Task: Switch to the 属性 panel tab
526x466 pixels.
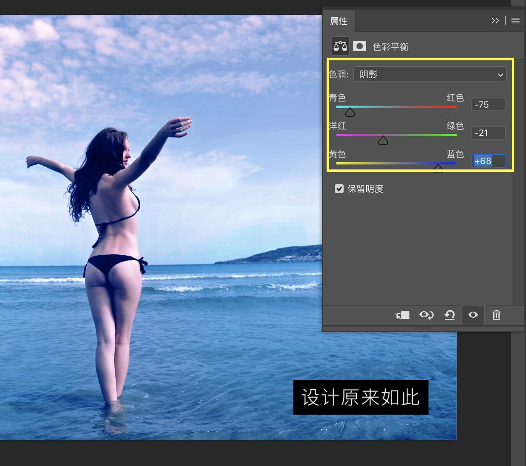Action: click(x=339, y=21)
